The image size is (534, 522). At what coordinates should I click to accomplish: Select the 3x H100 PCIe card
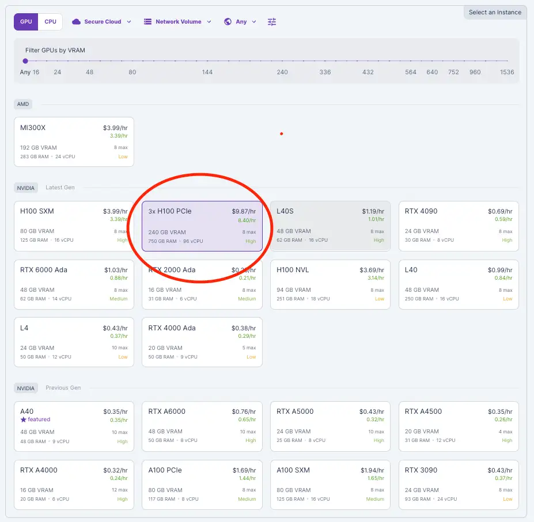202,226
